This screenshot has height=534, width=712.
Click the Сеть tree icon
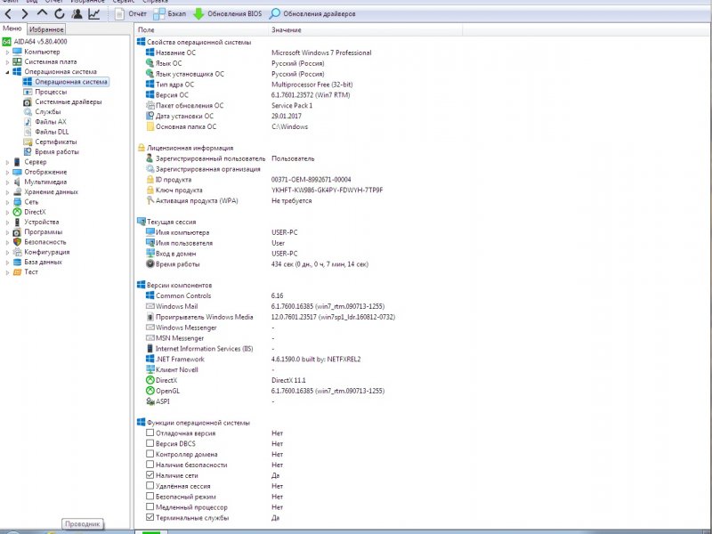(x=17, y=202)
